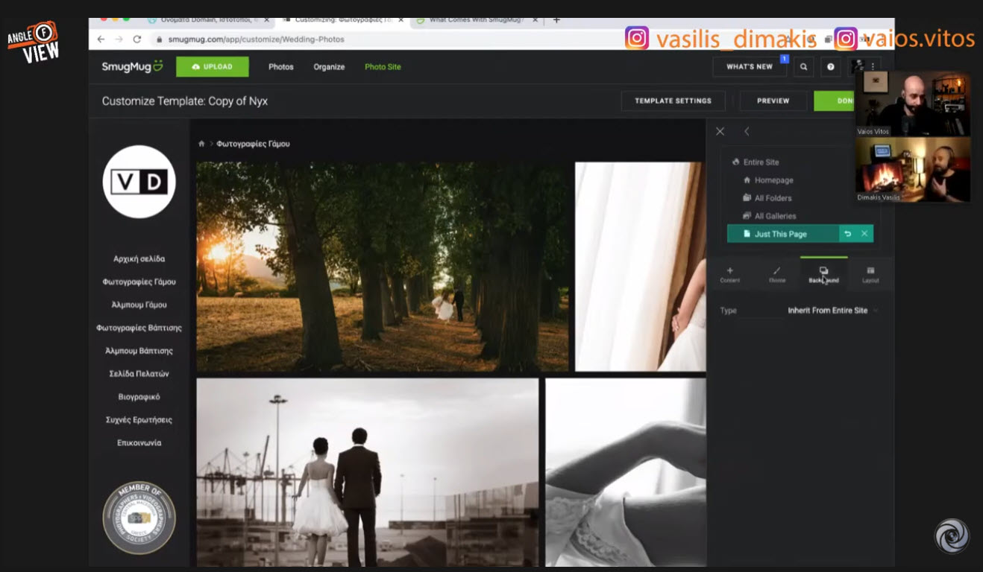Switch to the Content tab
Image resolution: width=983 pixels, height=572 pixels.
[729, 275]
